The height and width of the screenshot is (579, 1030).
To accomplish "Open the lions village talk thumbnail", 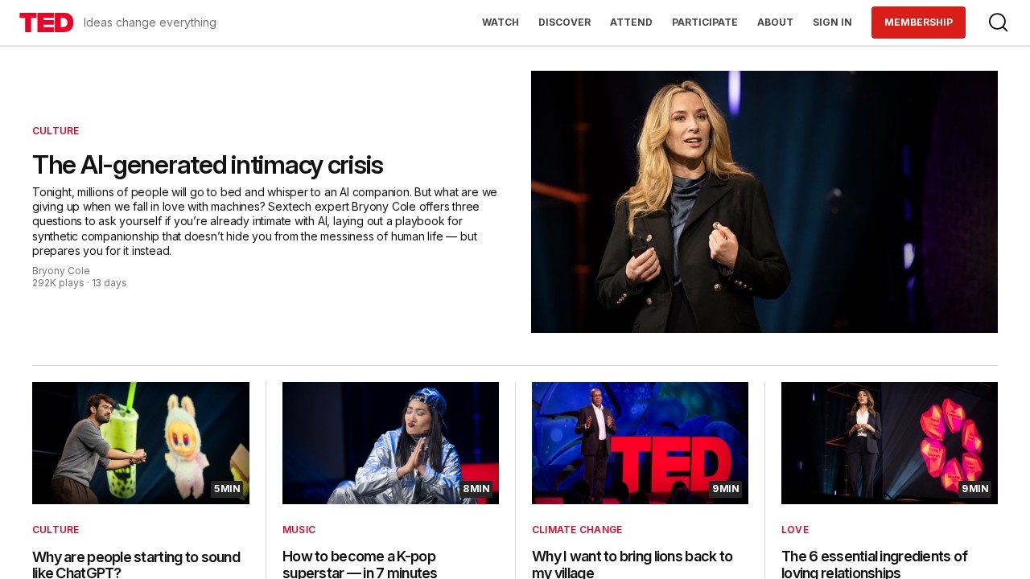I will 640,443.
